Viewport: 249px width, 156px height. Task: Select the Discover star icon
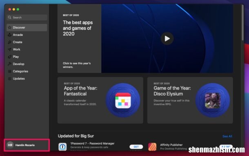coord(9,27)
